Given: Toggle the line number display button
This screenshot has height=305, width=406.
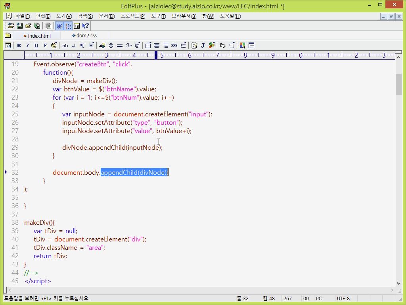Looking at the screenshot, I should [x=68, y=26].
